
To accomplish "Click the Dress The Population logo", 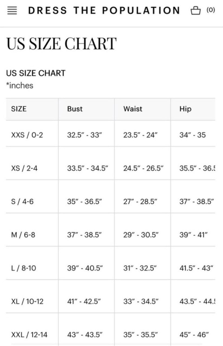I will tap(104, 11).
